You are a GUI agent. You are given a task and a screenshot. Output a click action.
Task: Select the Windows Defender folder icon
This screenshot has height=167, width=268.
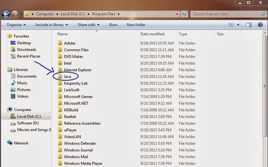click(x=60, y=143)
